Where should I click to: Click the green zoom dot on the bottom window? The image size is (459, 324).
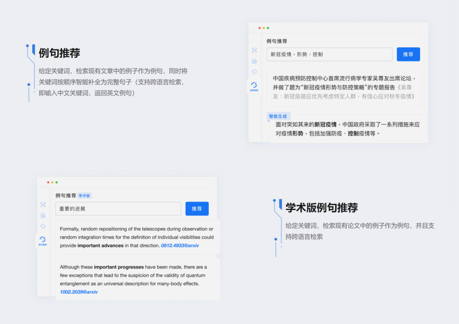(56, 181)
